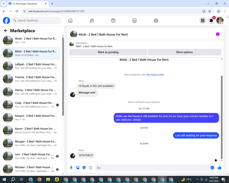
Task: Show hidden system tray icons
Action: tap(197, 179)
